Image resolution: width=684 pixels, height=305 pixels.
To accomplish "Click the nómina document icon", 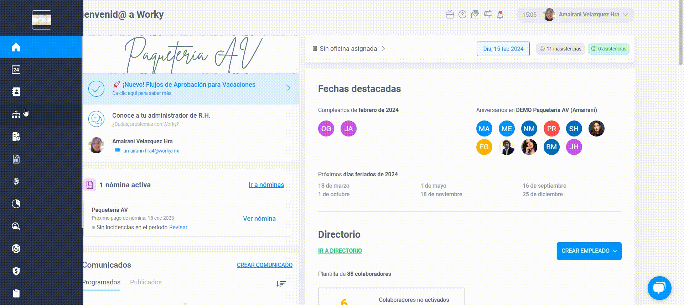I will point(89,185).
